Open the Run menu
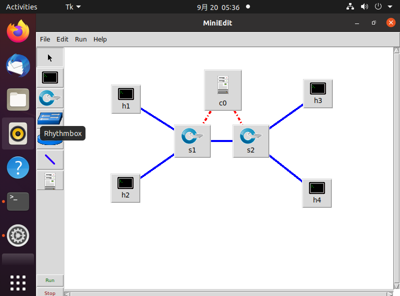 [81, 39]
